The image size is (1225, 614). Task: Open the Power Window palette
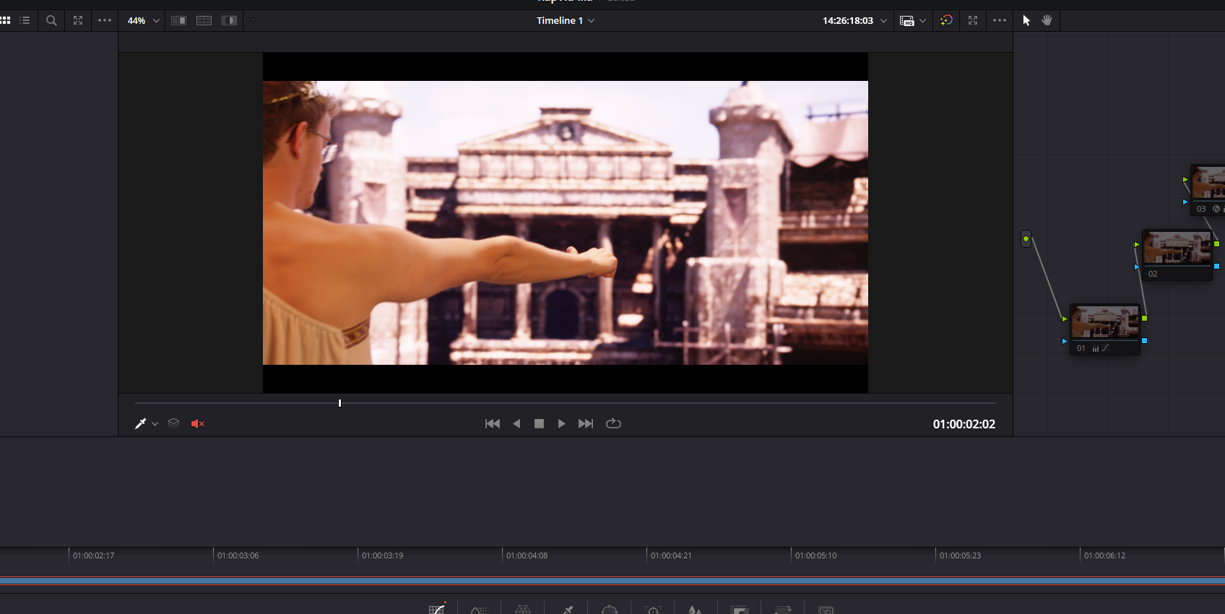[610, 610]
